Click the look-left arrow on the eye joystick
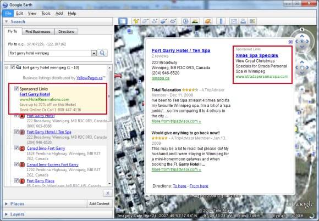This screenshot has height=221, width=319. [296, 41]
